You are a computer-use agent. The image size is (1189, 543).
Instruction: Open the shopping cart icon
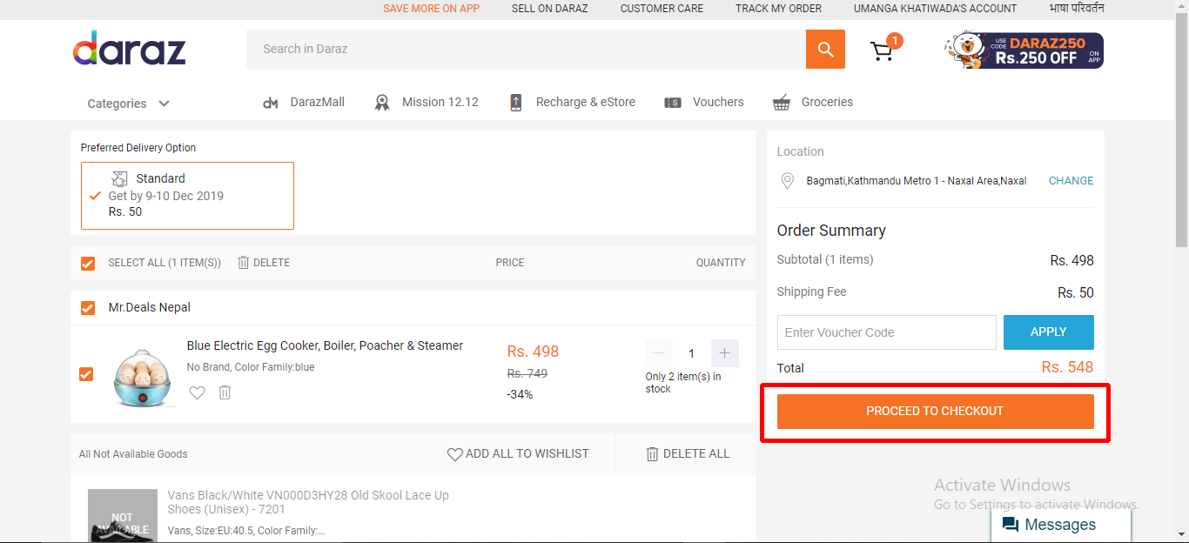(x=882, y=51)
